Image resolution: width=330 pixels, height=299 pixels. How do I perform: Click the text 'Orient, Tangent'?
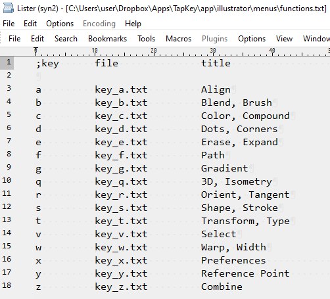tap(245, 195)
